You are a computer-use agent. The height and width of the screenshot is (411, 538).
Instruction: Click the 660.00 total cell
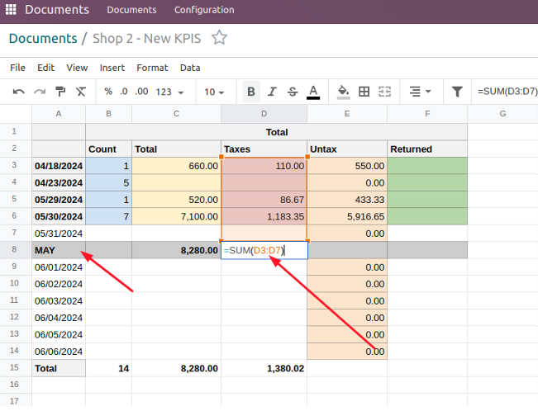click(176, 166)
